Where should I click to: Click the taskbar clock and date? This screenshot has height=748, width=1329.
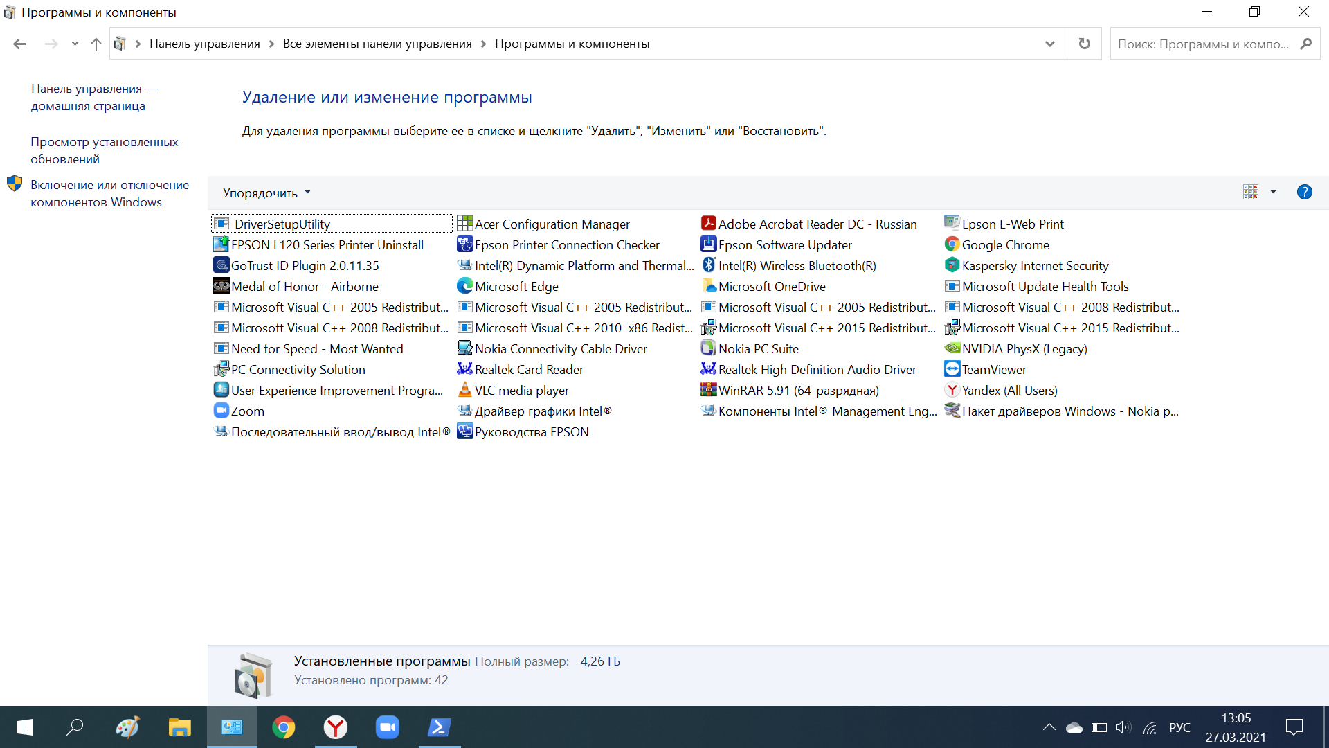point(1236,728)
